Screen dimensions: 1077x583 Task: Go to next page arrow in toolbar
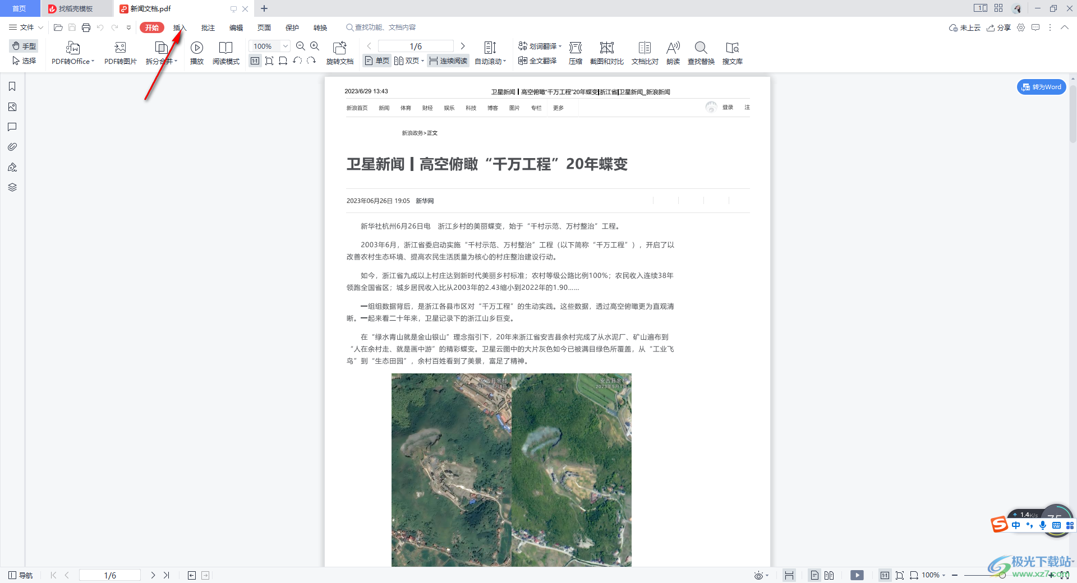pos(463,46)
